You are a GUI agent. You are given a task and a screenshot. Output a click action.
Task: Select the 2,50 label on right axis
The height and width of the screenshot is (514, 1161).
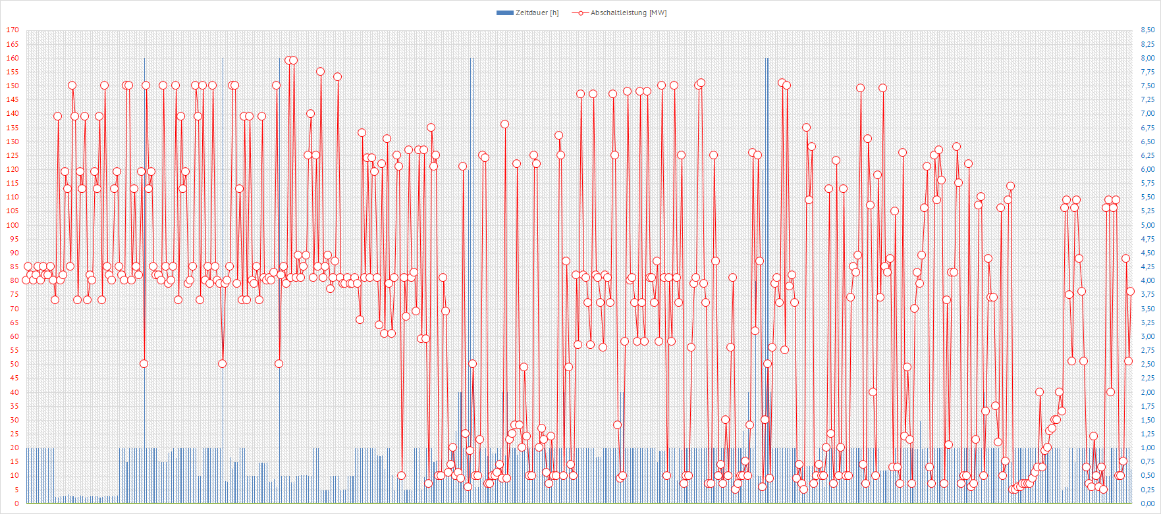[x=1147, y=365]
